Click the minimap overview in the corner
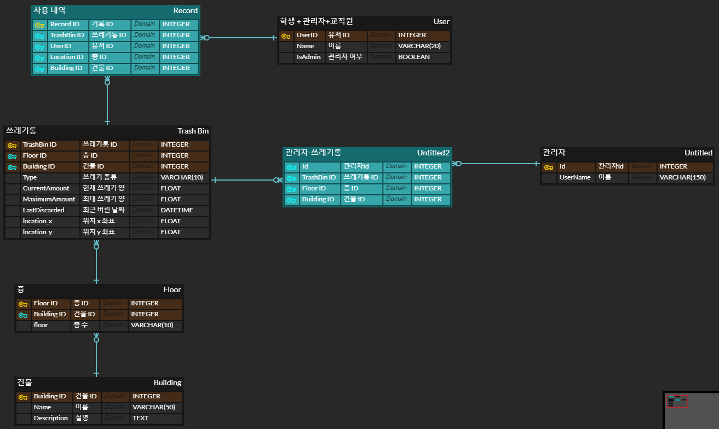The image size is (719, 429). tap(691, 410)
